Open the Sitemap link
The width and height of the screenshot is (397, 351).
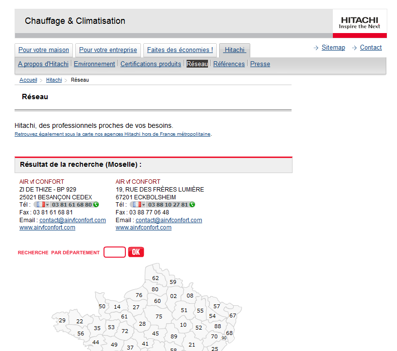pos(333,48)
